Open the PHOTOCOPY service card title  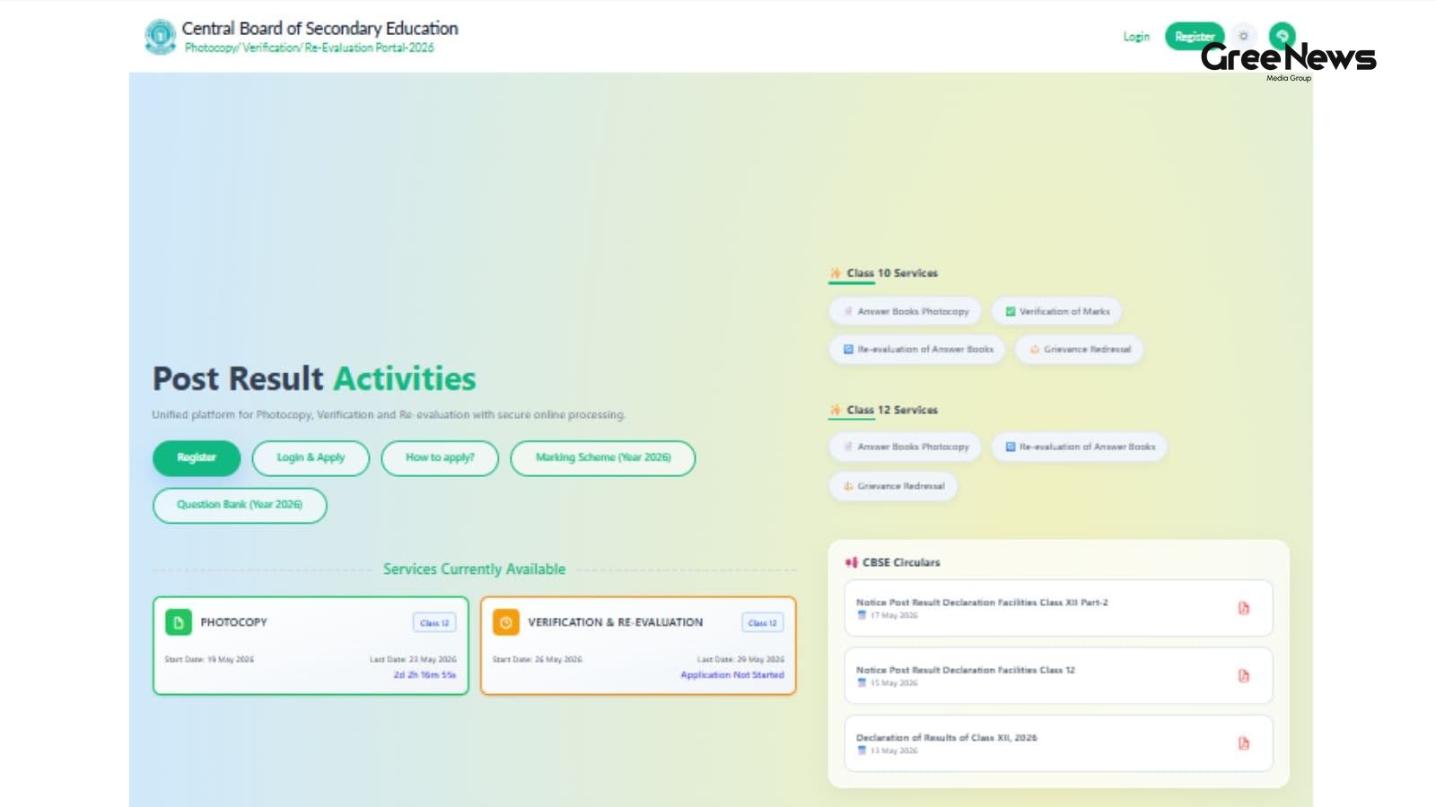(x=233, y=622)
